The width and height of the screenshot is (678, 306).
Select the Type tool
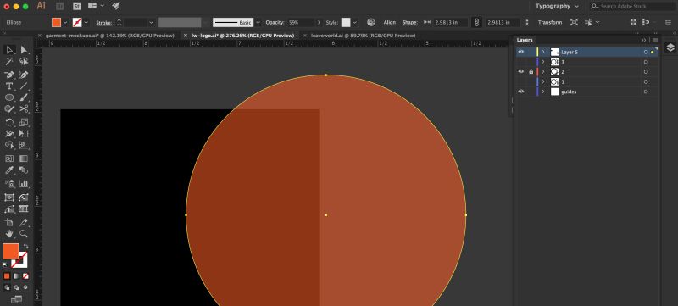(9, 86)
